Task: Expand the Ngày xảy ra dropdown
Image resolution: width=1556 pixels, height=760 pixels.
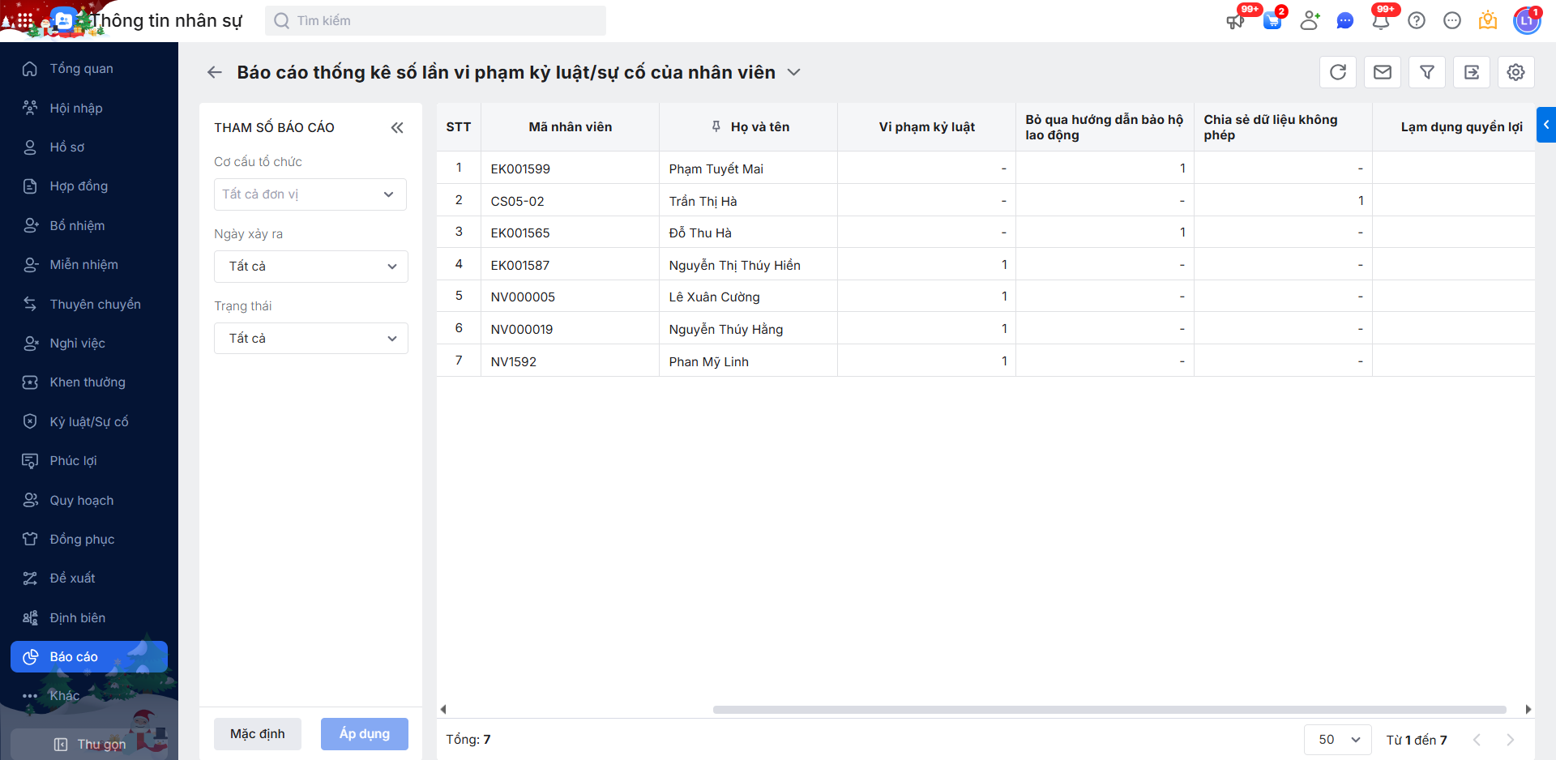Action: point(310,267)
